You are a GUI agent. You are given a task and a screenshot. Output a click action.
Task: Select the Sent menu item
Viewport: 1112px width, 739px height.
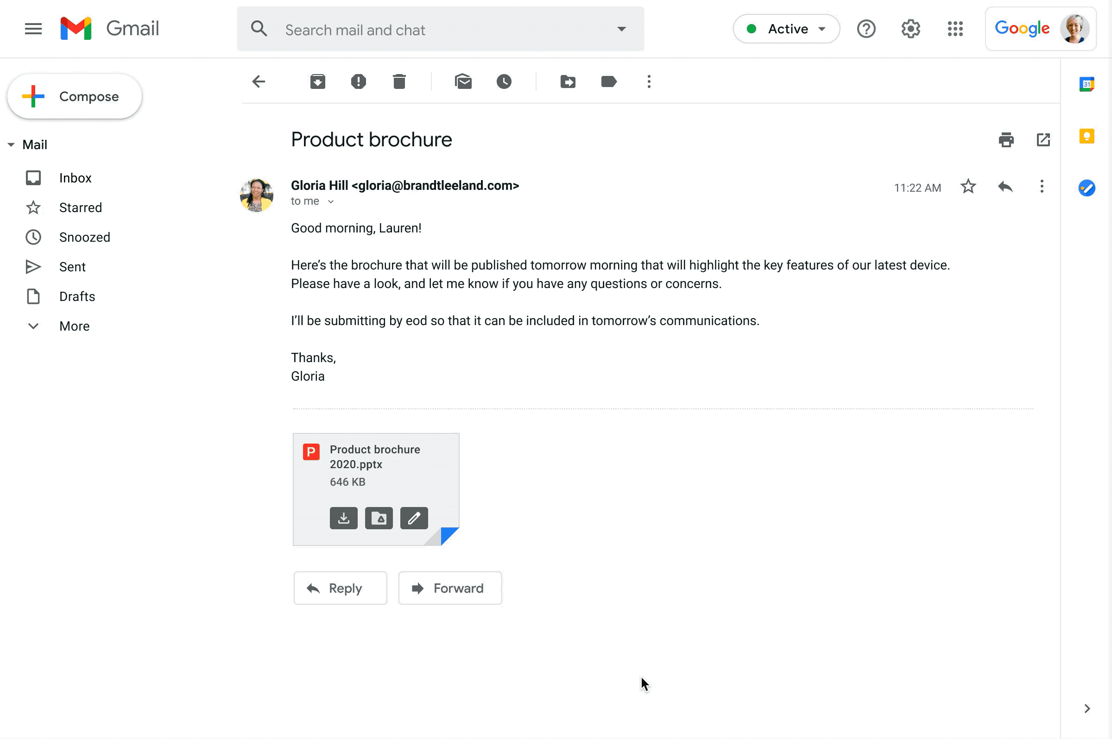click(x=73, y=266)
